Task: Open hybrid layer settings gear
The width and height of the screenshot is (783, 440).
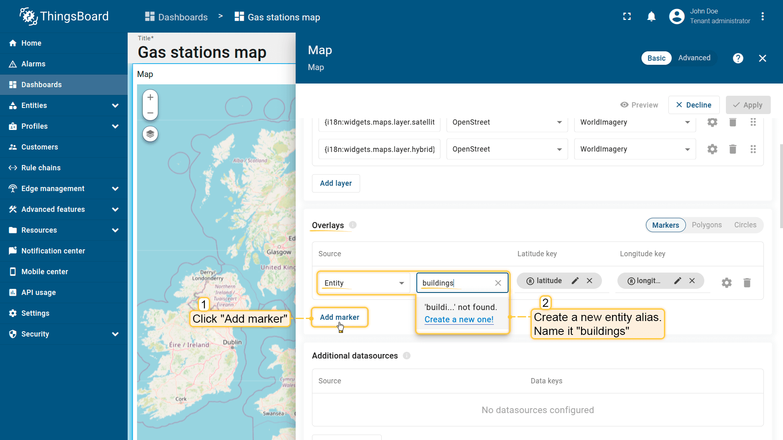Action: pos(712,149)
